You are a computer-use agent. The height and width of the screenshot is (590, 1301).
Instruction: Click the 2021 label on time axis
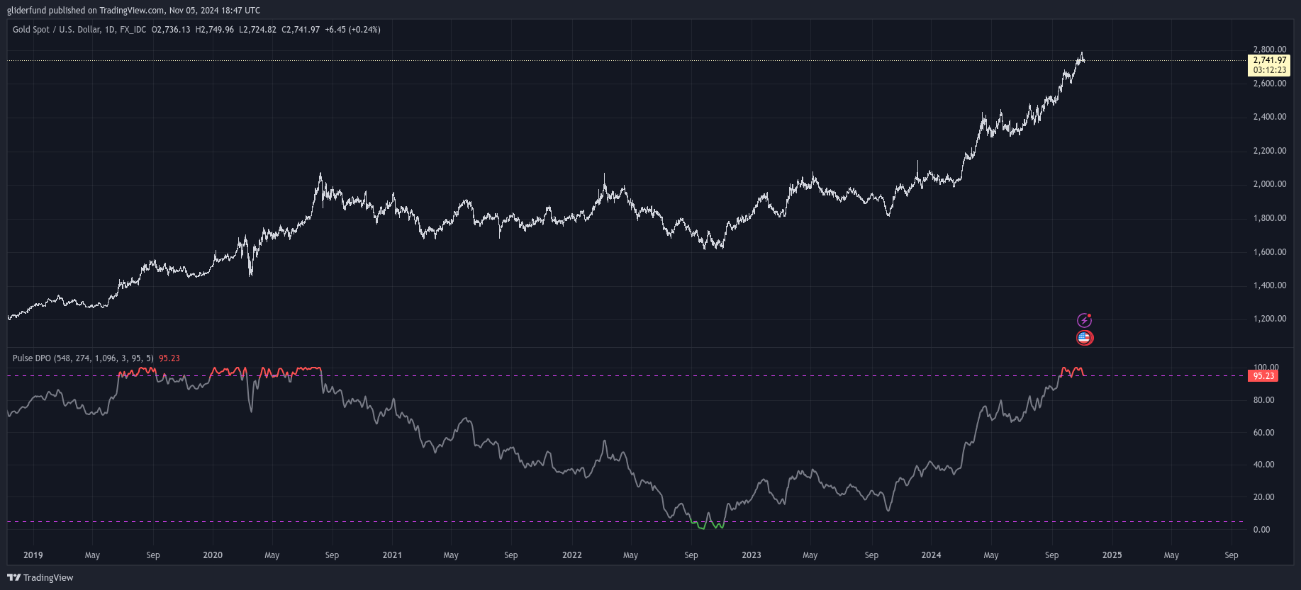click(x=392, y=555)
